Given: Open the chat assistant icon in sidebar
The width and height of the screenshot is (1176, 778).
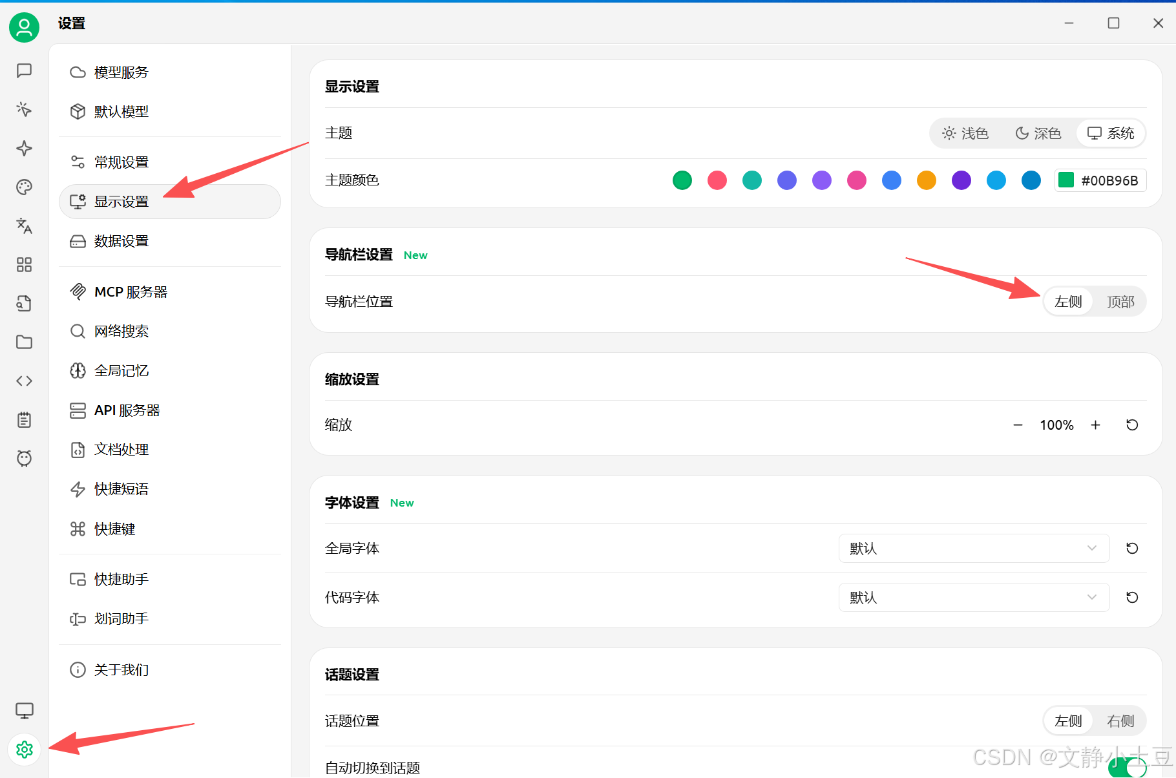Looking at the screenshot, I should 24,70.
